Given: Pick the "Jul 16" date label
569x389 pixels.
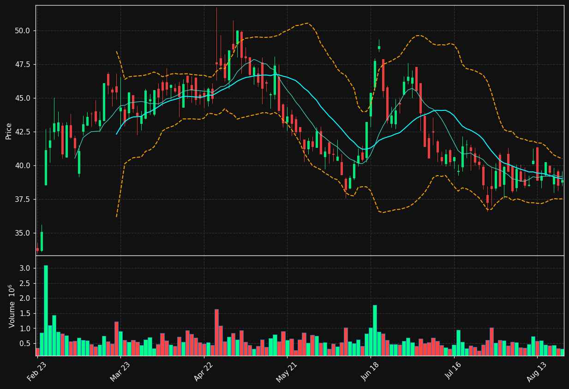Looking at the screenshot, I should tap(453, 372).
